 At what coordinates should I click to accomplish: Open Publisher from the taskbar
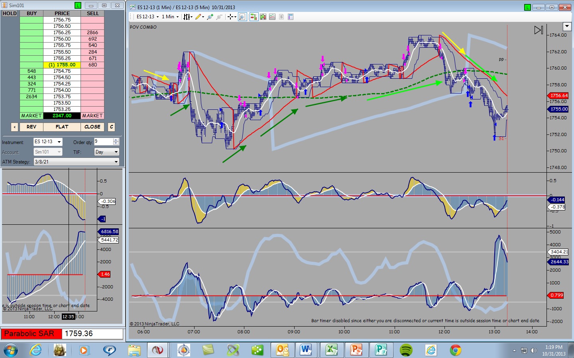[x=381, y=350]
